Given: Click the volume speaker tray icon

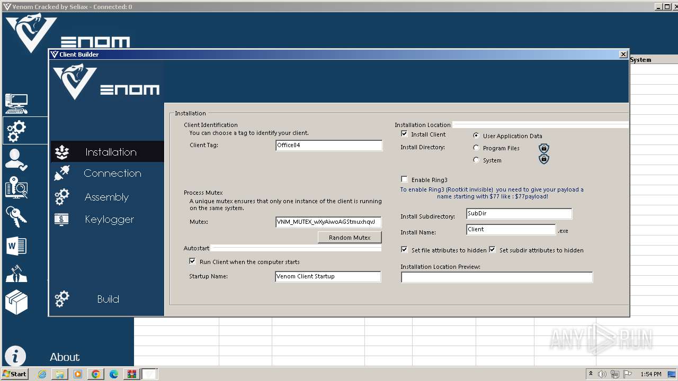Looking at the screenshot, I should coord(602,374).
